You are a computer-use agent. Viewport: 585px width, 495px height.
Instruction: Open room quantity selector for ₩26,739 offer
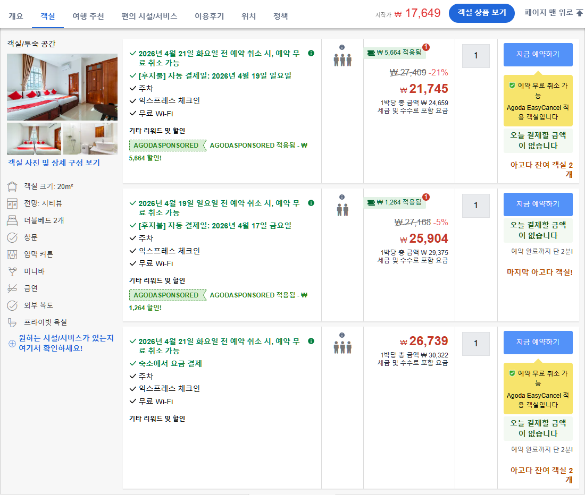coord(475,344)
